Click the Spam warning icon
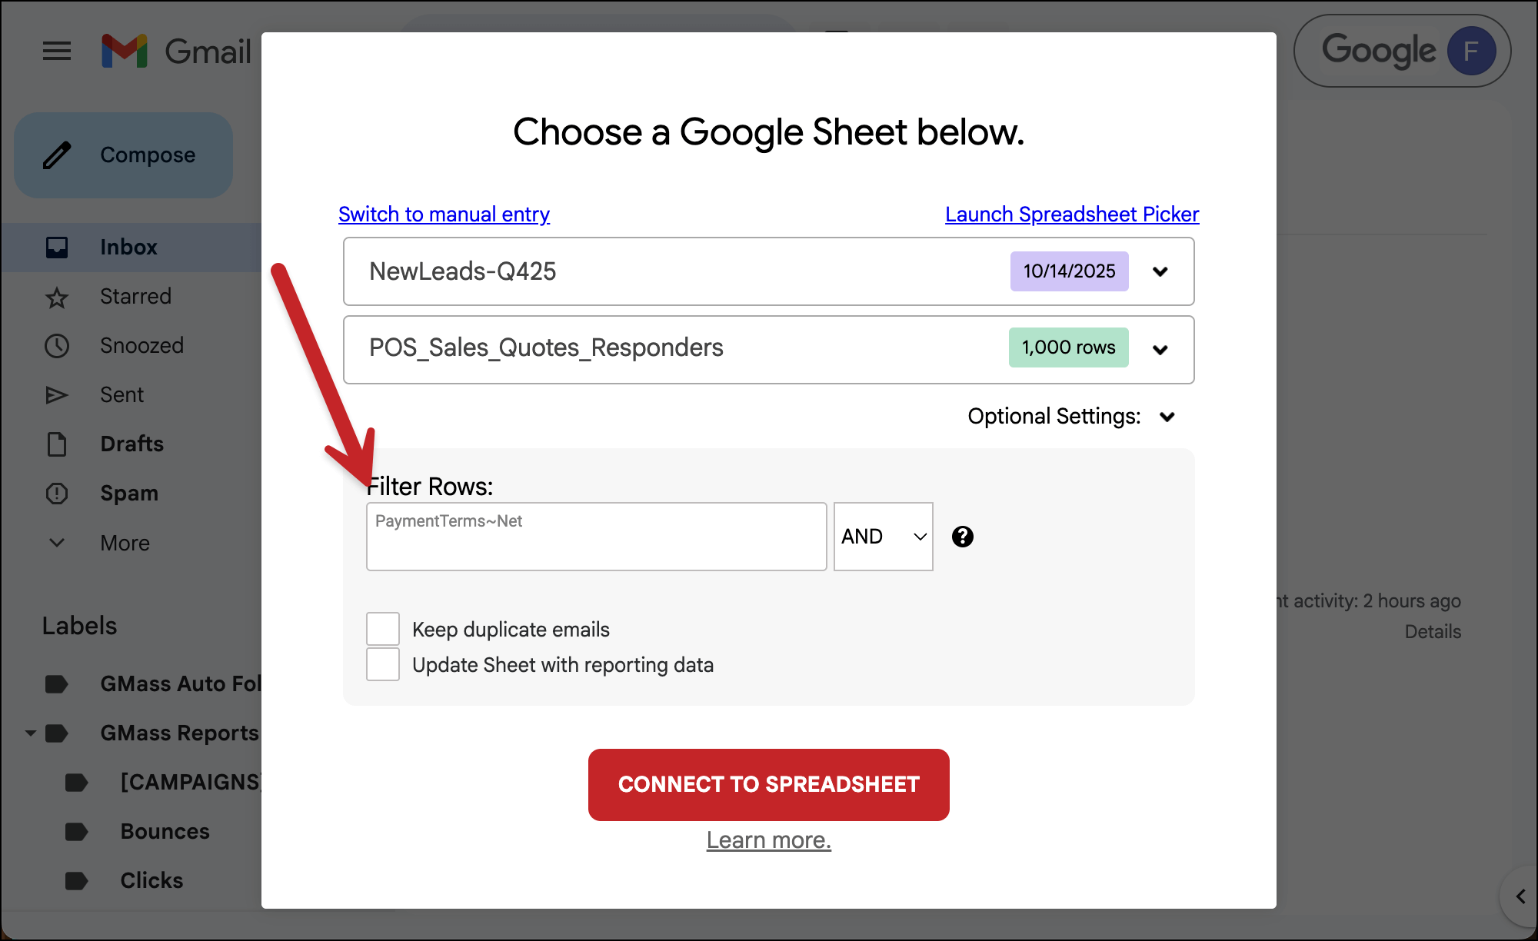The image size is (1538, 941). click(57, 494)
